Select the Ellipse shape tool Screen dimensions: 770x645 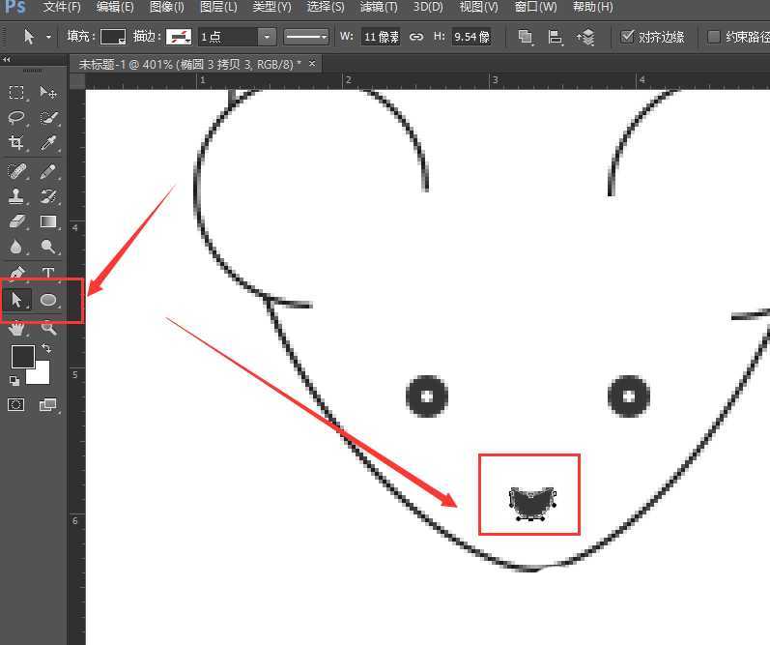48,301
